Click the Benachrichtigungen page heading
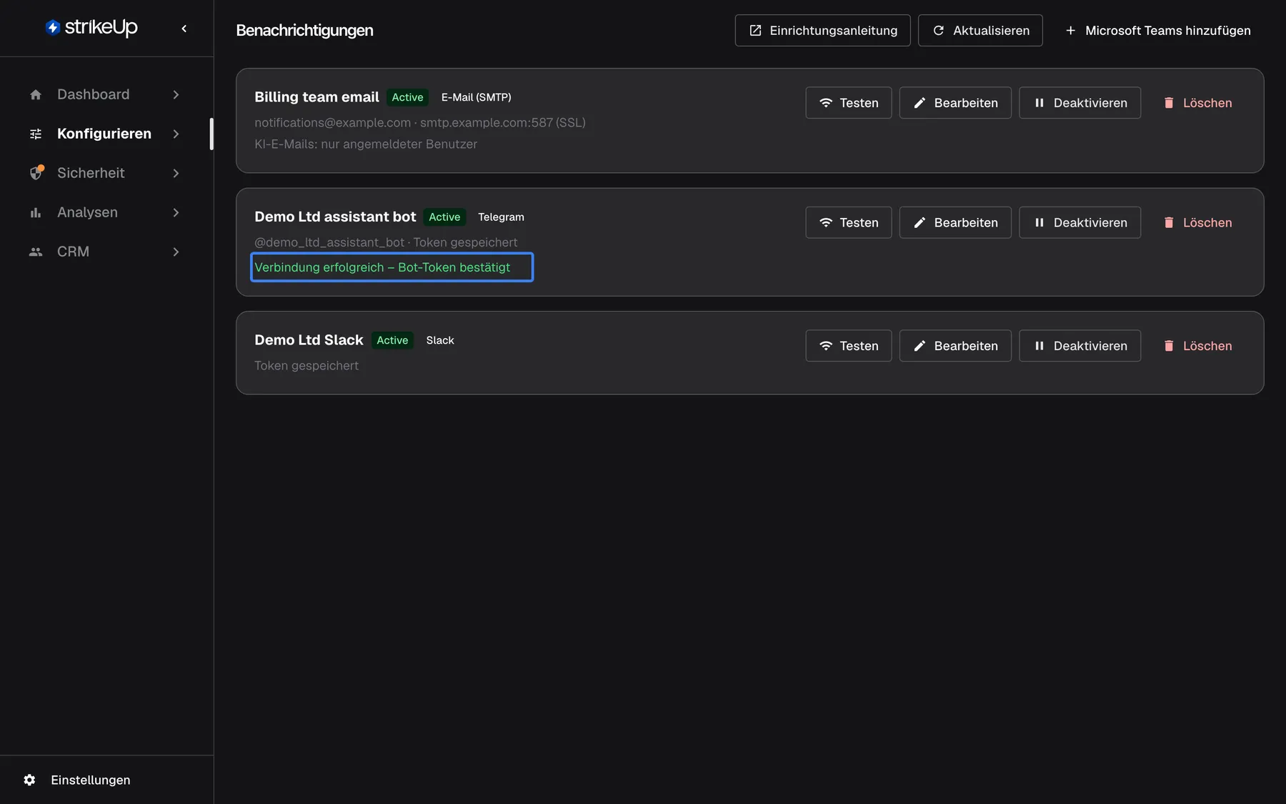Image resolution: width=1286 pixels, height=804 pixels. 304,31
